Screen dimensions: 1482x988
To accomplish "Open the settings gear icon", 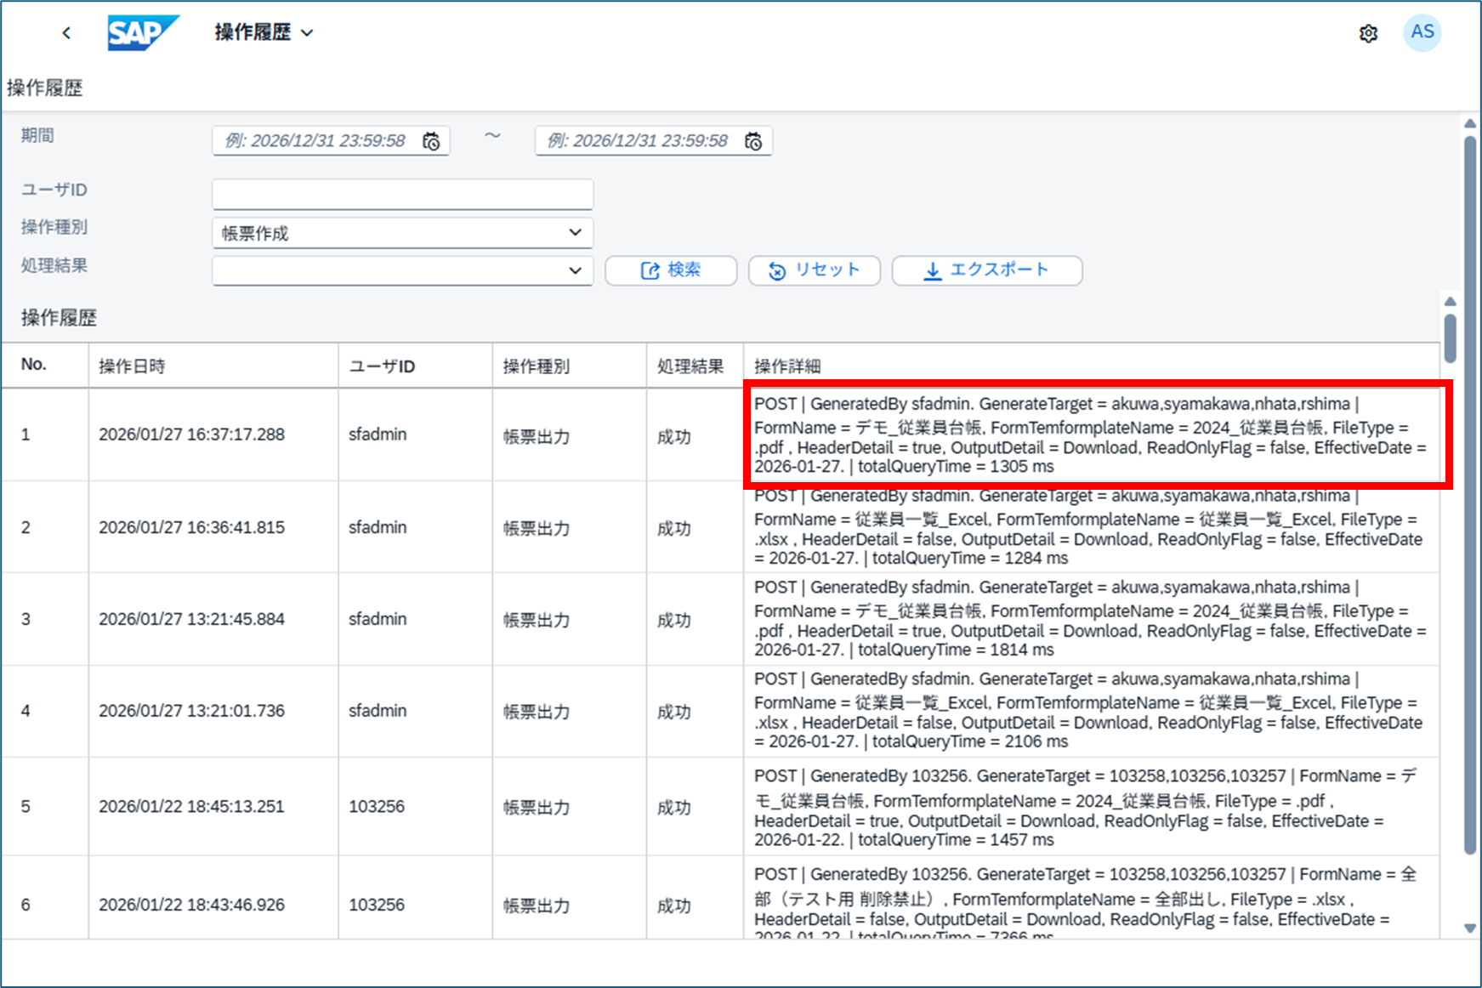I will pyautogui.click(x=1368, y=33).
